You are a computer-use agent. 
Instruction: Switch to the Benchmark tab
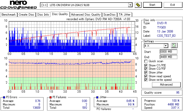coord(9,15)
